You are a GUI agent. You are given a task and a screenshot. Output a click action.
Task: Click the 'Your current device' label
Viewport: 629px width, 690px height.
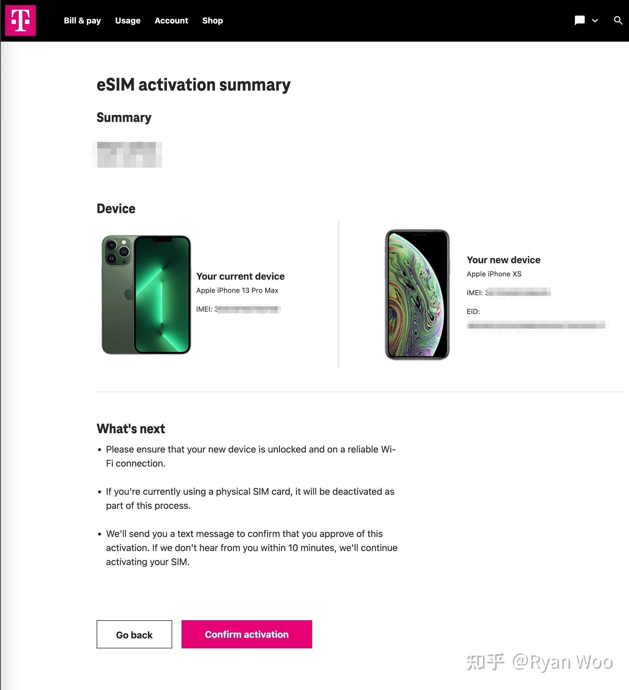tap(240, 276)
